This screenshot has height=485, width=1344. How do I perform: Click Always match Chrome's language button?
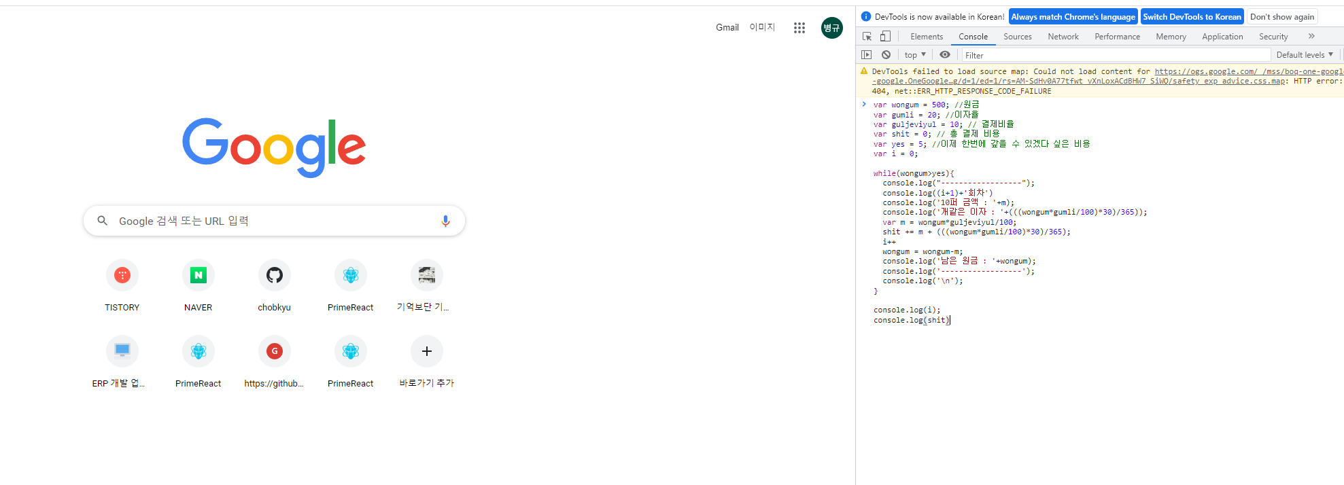(1073, 17)
